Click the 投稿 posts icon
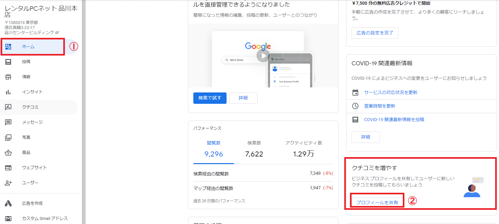Viewport: 499px width, 224px height. click(x=8, y=62)
